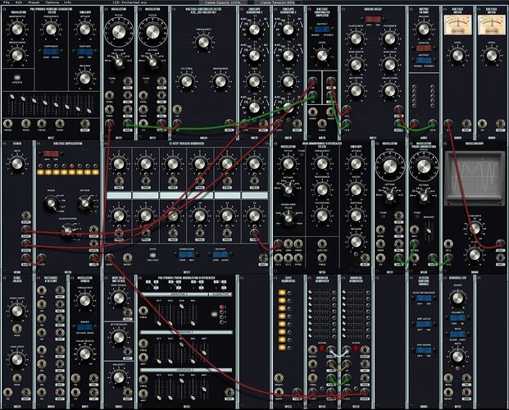Click the sequencer step 7 knob

[119, 216]
